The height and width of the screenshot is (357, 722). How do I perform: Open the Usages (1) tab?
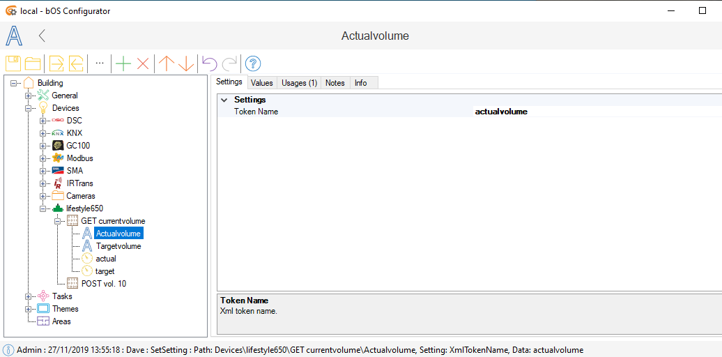click(299, 83)
